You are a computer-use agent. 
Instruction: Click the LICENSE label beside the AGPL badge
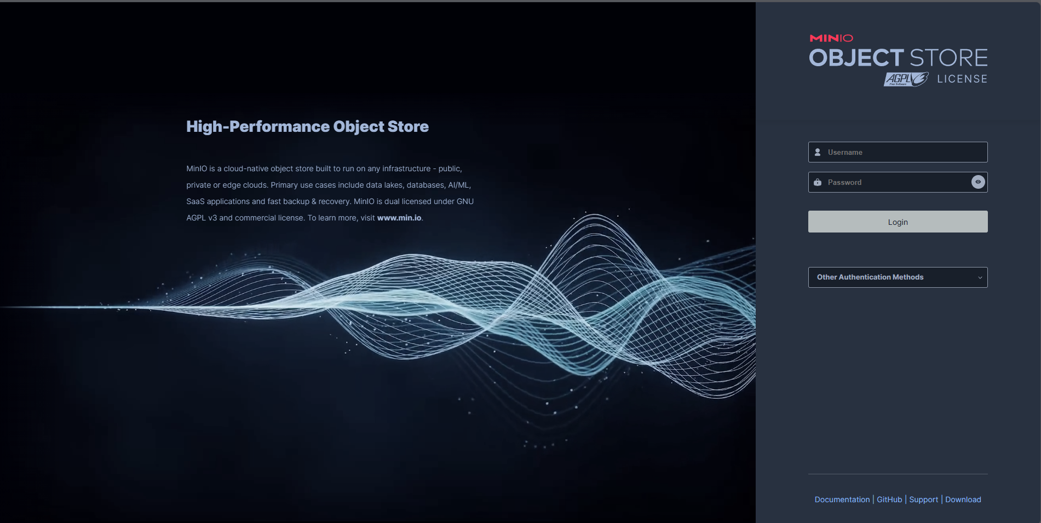pyautogui.click(x=962, y=79)
